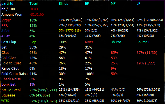
Task: Click EP 3 Bet 0% (0/3)
Action: pyautogui.click(x=91, y=30)
